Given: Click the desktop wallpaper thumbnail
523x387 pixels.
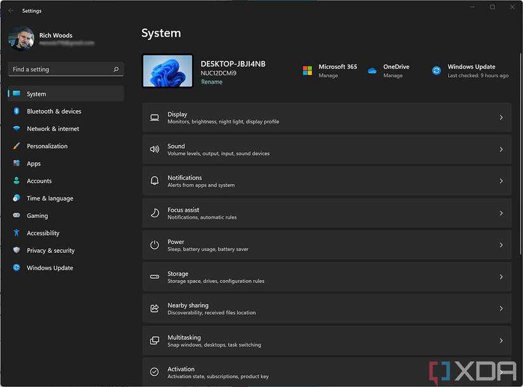Looking at the screenshot, I should 168,70.
